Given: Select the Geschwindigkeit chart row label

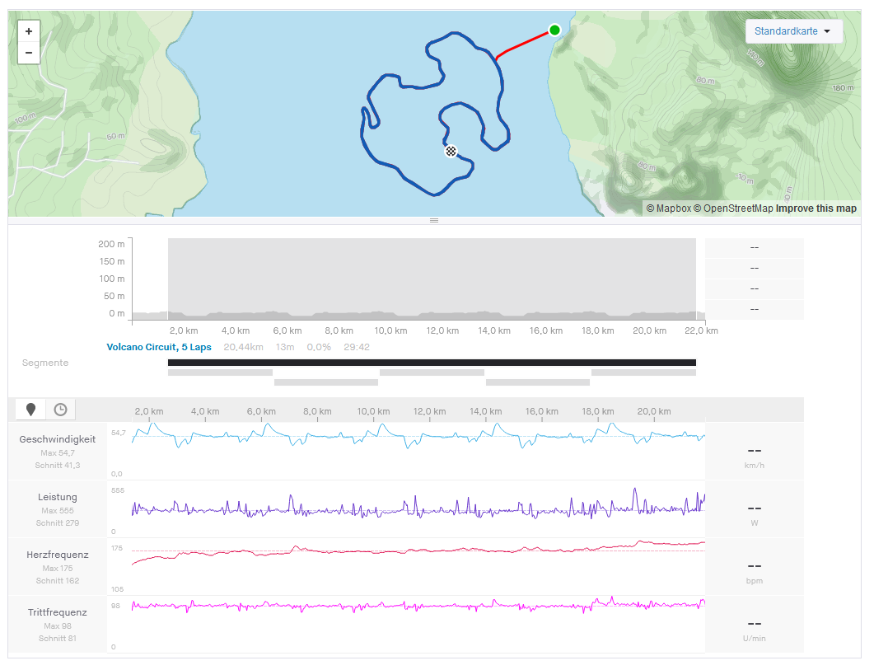Looking at the screenshot, I should (x=58, y=439).
